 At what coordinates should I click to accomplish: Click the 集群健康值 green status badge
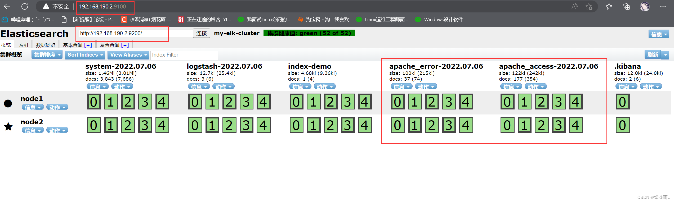pyautogui.click(x=309, y=33)
